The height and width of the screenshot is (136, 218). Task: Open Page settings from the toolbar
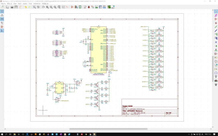(7, 7)
